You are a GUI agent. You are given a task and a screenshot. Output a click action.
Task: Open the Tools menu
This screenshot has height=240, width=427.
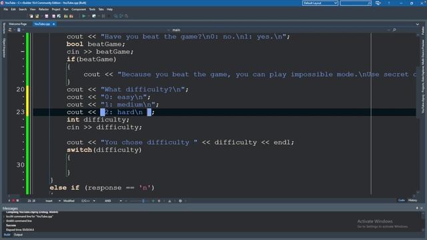pyautogui.click(x=92, y=9)
